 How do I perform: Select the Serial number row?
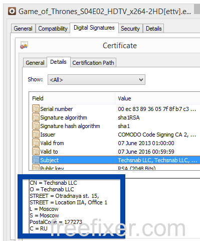(115, 109)
